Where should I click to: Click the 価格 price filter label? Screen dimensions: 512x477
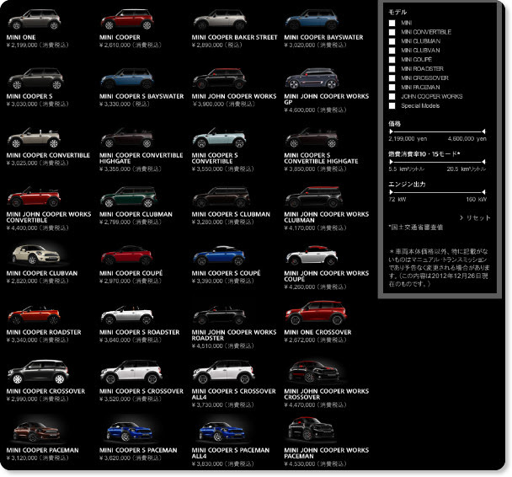point(394,124)
